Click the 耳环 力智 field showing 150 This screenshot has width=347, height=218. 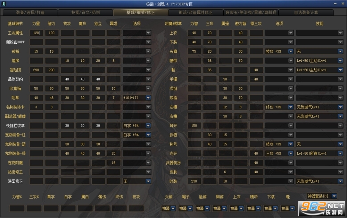tap(194, 125)
